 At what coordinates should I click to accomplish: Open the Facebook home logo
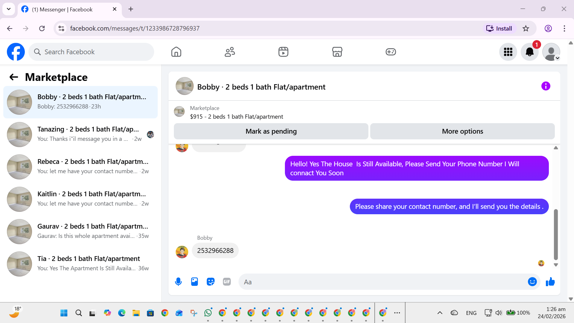click(16, 52)
